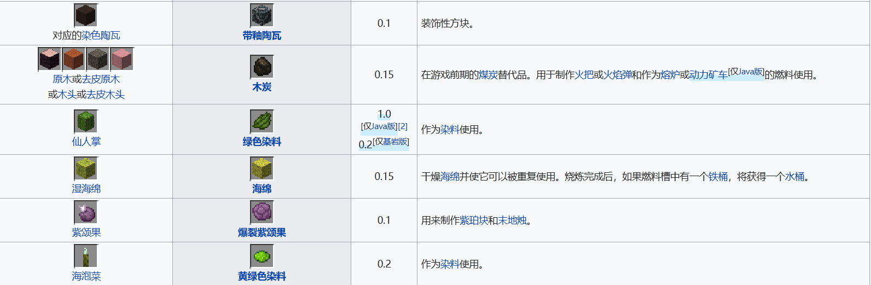
Task: Open the bold 黄绿色染料 product link
Action: [262, 276]
